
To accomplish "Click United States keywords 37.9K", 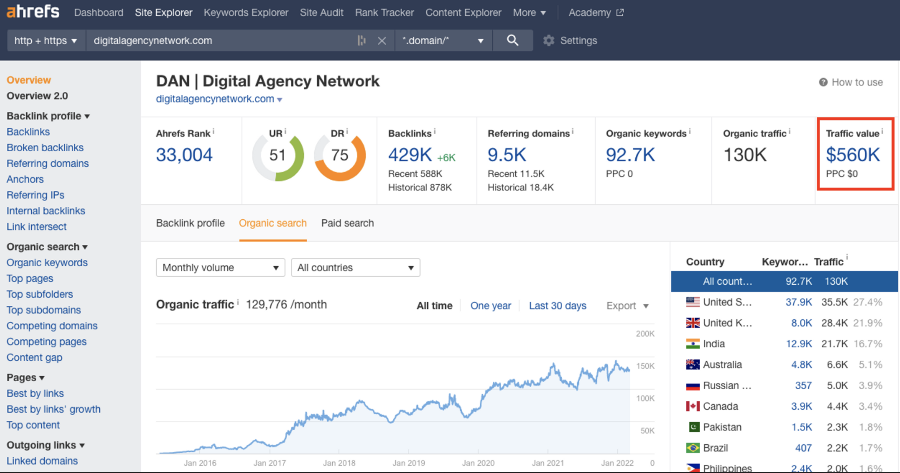I will point(798,302).
